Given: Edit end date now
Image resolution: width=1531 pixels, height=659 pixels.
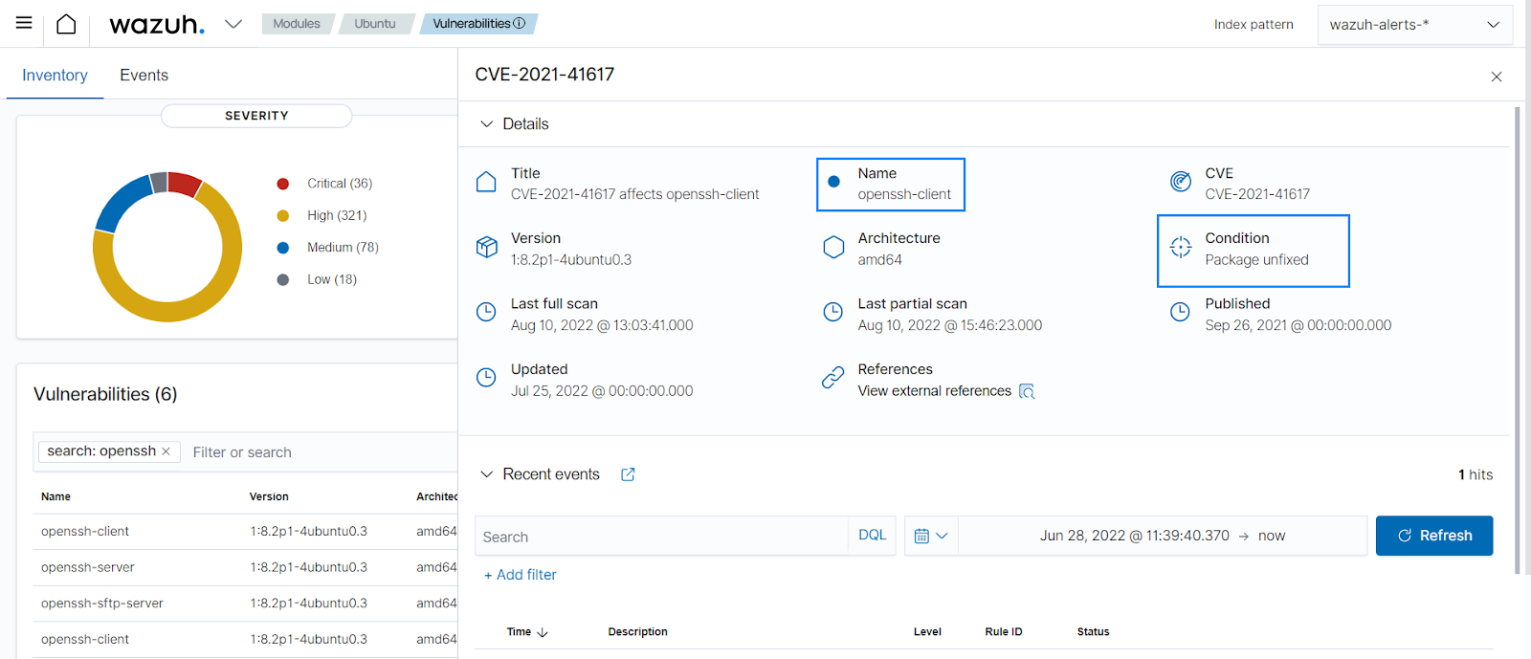Looking at the screenshot, I should pyautogui.click(x=1272, y=537).
